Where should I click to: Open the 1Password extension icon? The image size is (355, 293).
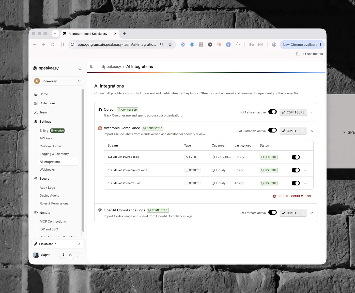[x=183, y=45]
